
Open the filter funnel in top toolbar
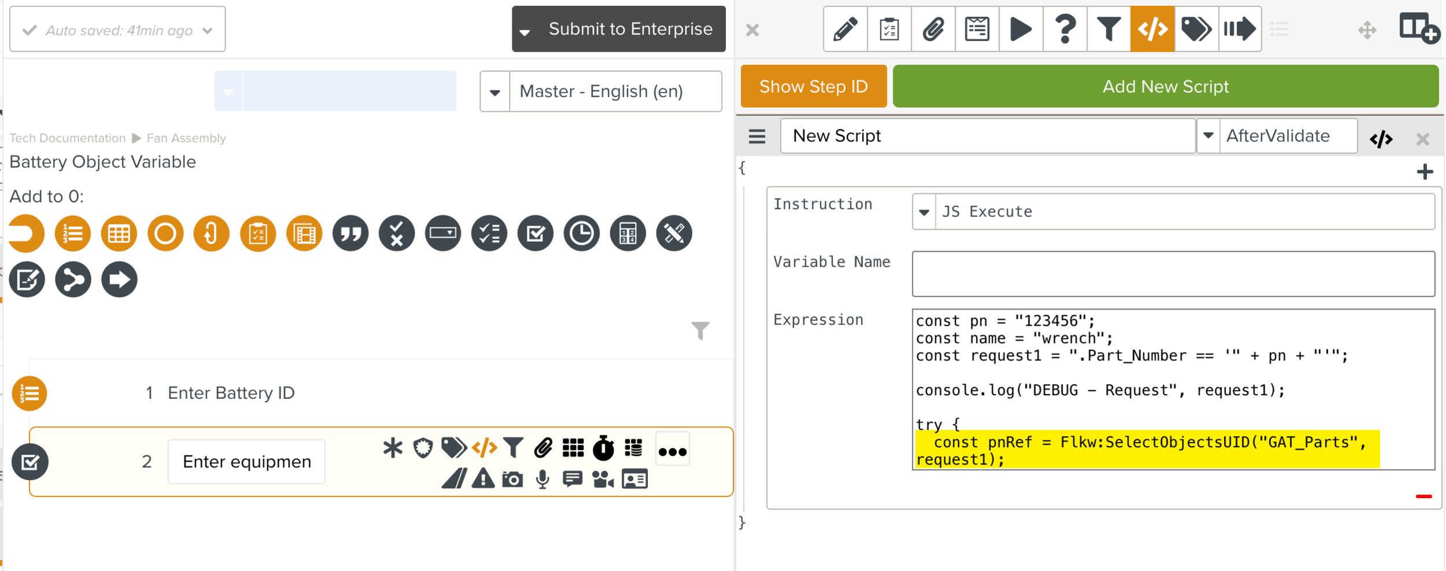click(1109, 29)
